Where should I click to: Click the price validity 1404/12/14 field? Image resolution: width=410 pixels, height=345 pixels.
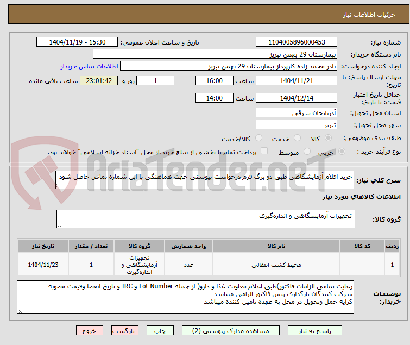tap(297, 98)
